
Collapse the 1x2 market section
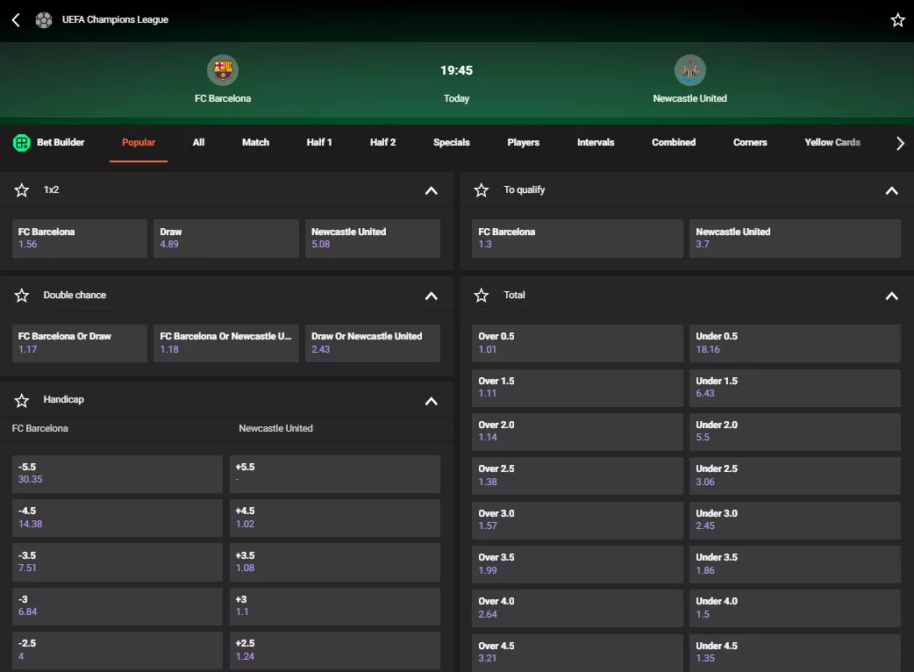pos(431,189)
